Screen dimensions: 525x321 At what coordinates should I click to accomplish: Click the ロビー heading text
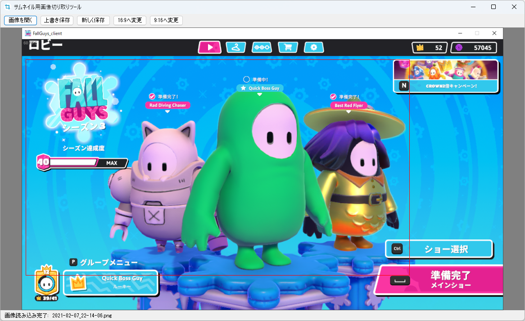pos(45,45)
